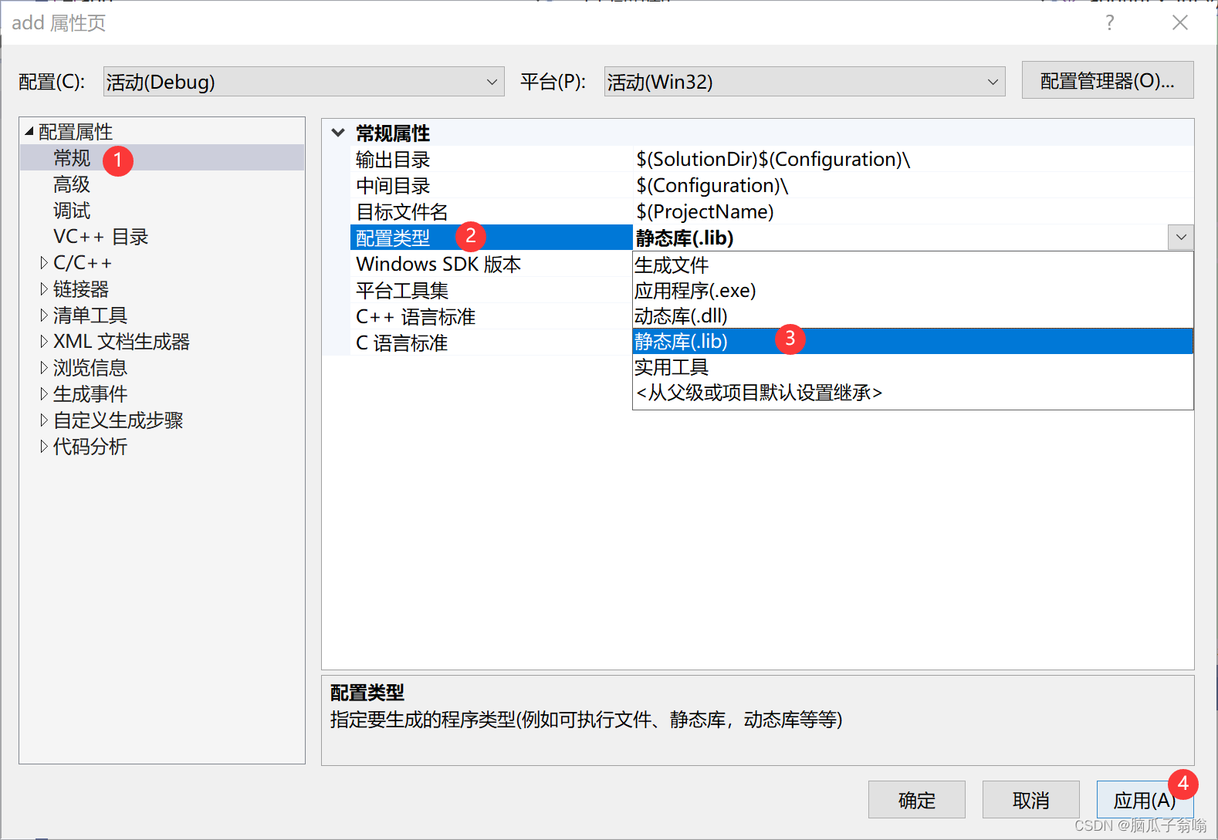Collapse the 配置属性 tree node

click(x=29, y=131)
